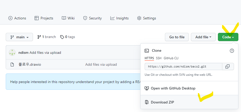Click the Wiki book icon
Viewport: 241px width, 112px height.
click(x=64, y=18)
